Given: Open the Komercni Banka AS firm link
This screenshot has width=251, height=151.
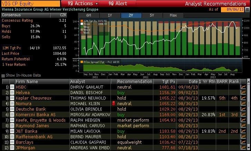Looking at the screenshot, I should 36,115.
